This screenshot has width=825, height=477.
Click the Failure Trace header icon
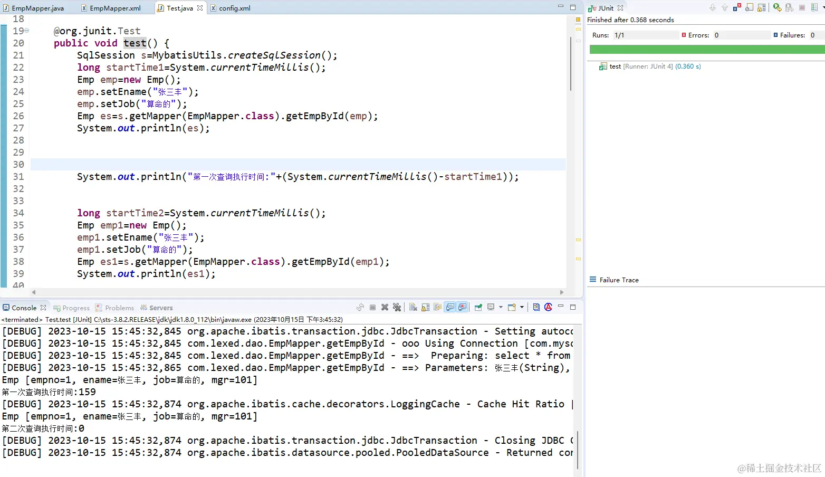pyautogui.click(x=593, y=280)
